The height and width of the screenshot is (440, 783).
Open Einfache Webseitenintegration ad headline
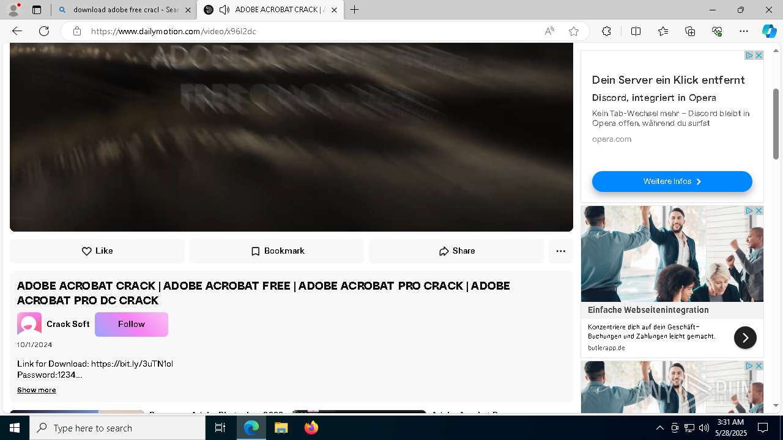648,310
